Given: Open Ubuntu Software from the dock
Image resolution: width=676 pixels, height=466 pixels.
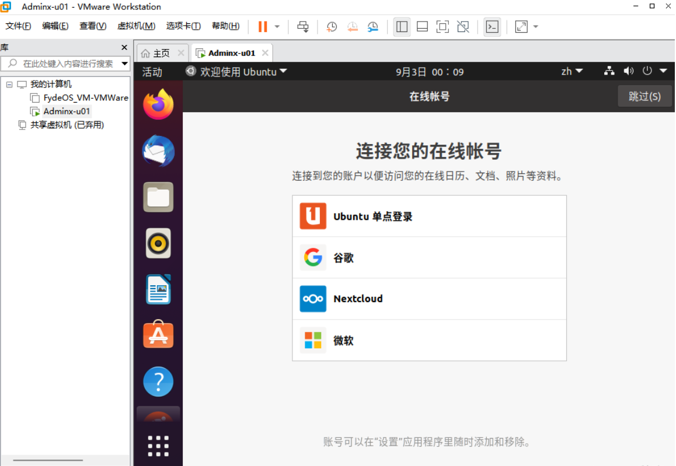Looking at the screenshot, I should pos(158,335).
